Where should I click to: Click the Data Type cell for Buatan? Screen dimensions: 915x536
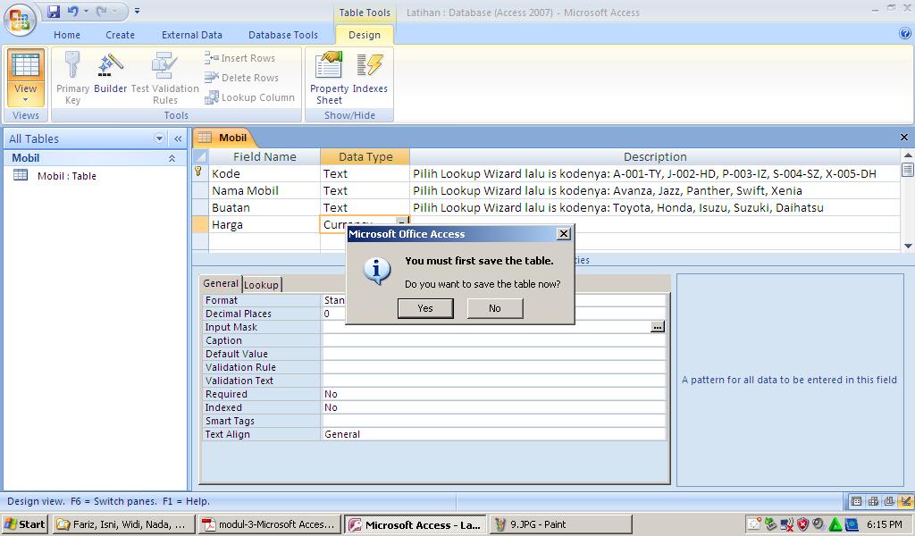click(365, 207)
